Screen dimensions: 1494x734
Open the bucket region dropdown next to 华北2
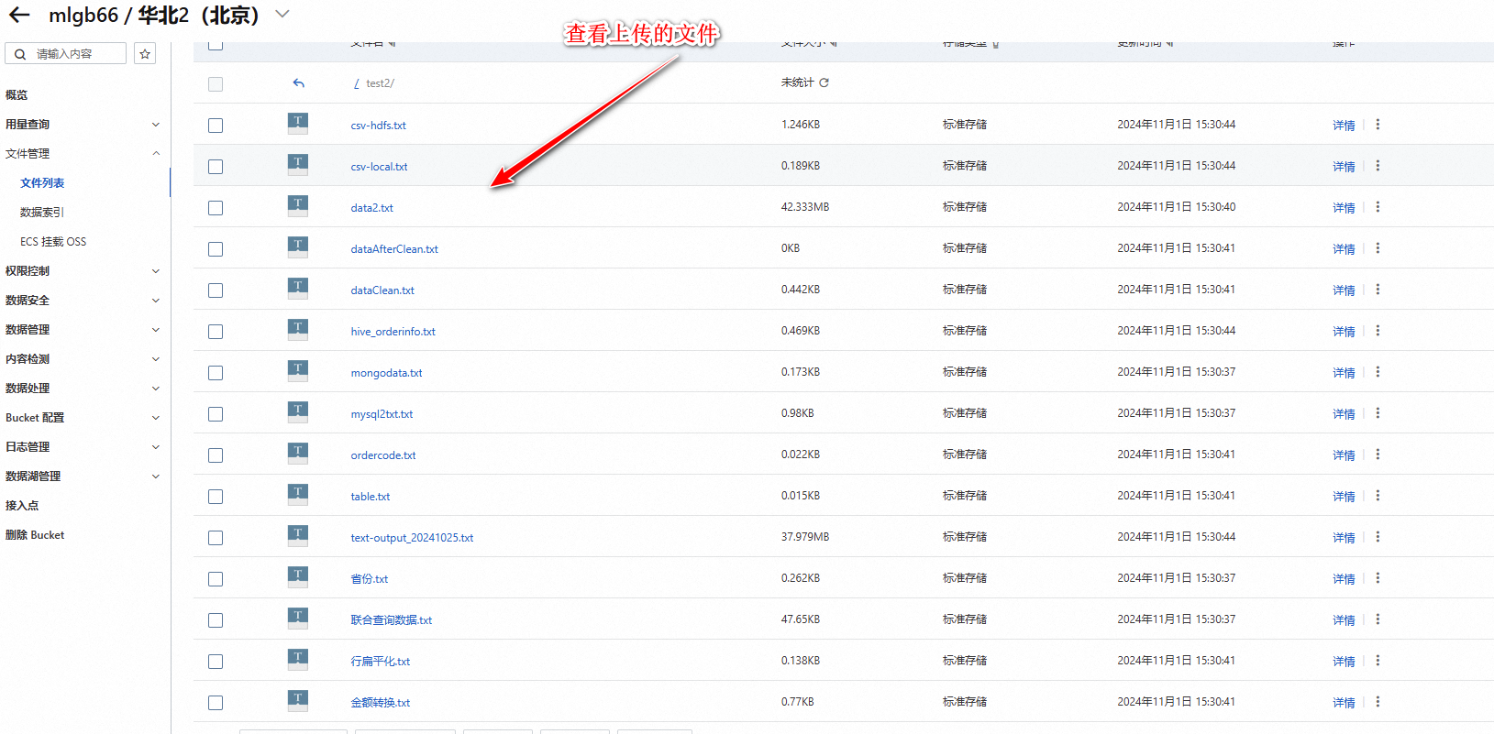(282, 15)
